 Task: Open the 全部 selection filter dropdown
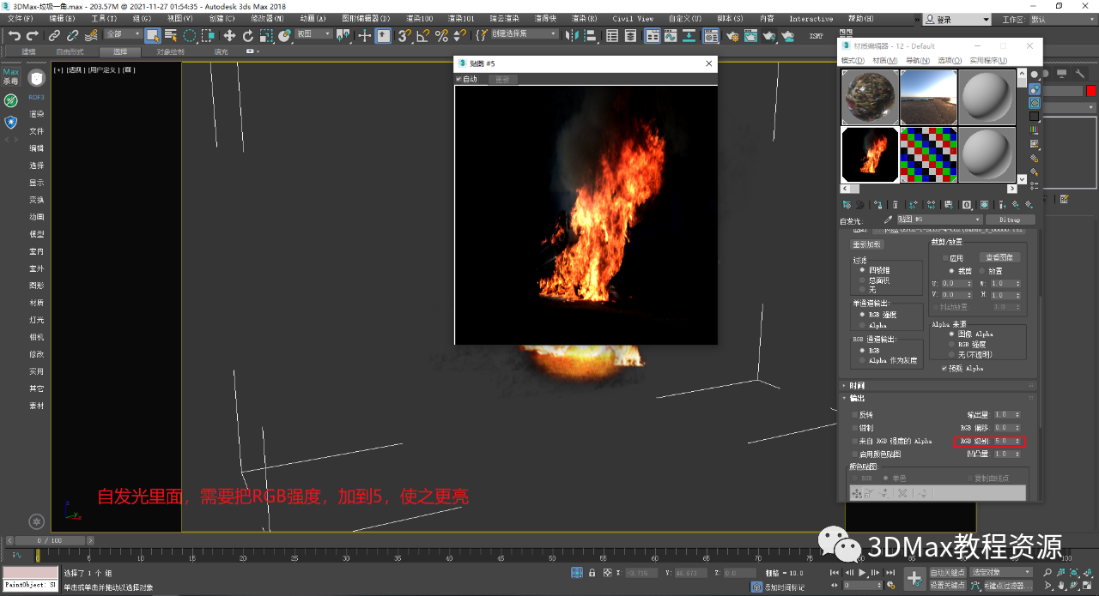(121, 34)
